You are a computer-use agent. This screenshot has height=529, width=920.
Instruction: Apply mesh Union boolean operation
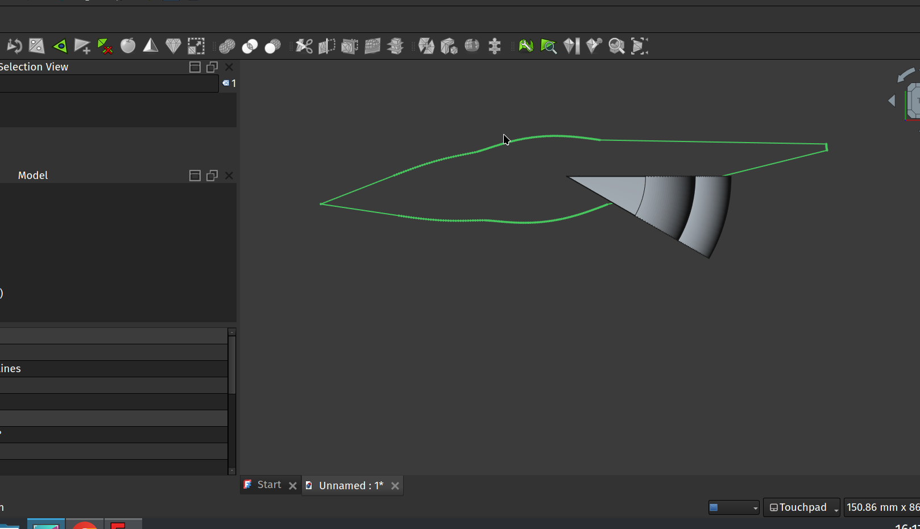tap(227, 46)
